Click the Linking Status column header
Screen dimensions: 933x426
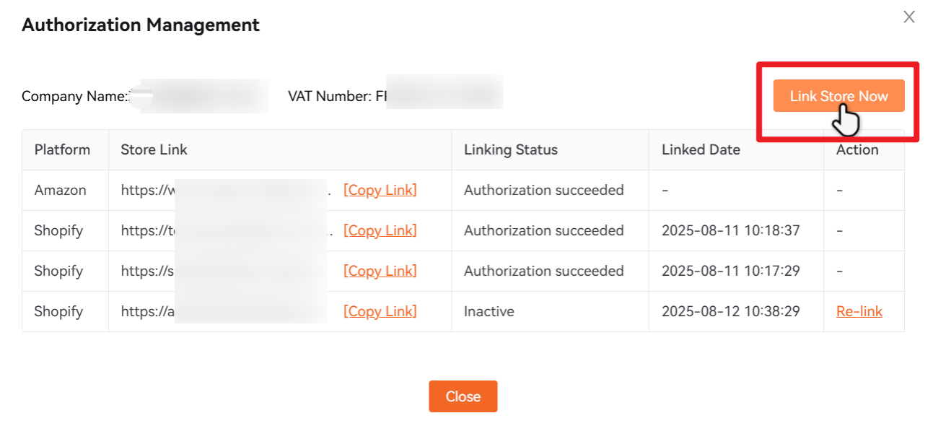tap(511, 149)
